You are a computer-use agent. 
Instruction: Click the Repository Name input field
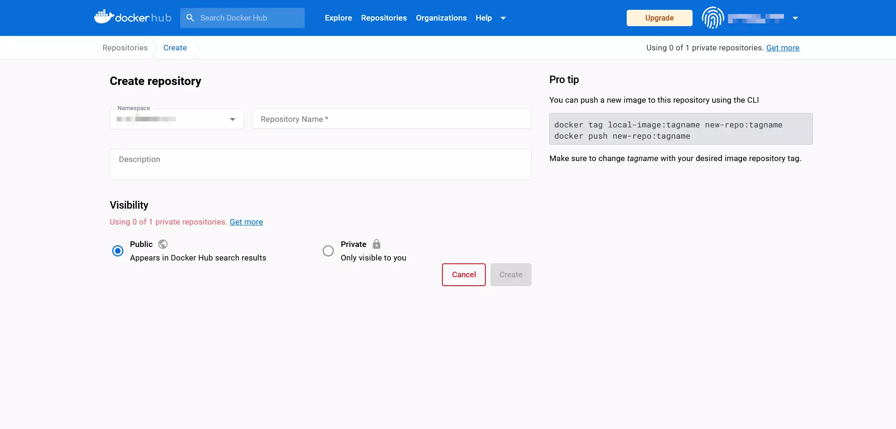(392, 119)
